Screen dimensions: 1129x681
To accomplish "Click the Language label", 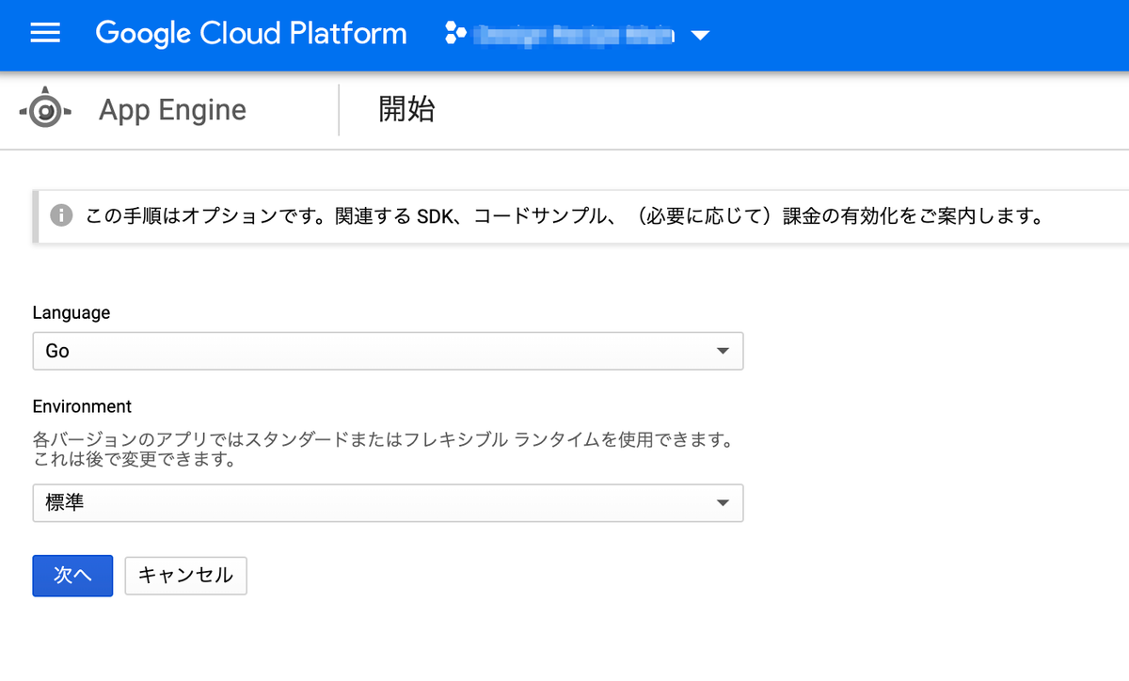I will coord(71,312).
